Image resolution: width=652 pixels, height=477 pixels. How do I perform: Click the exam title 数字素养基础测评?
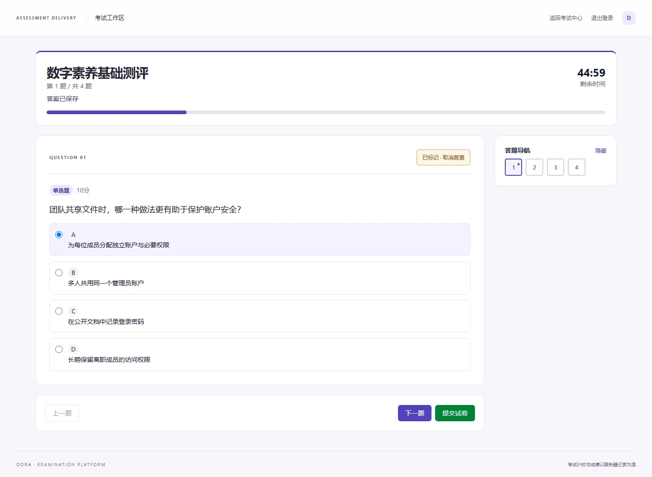pos(97,73)
